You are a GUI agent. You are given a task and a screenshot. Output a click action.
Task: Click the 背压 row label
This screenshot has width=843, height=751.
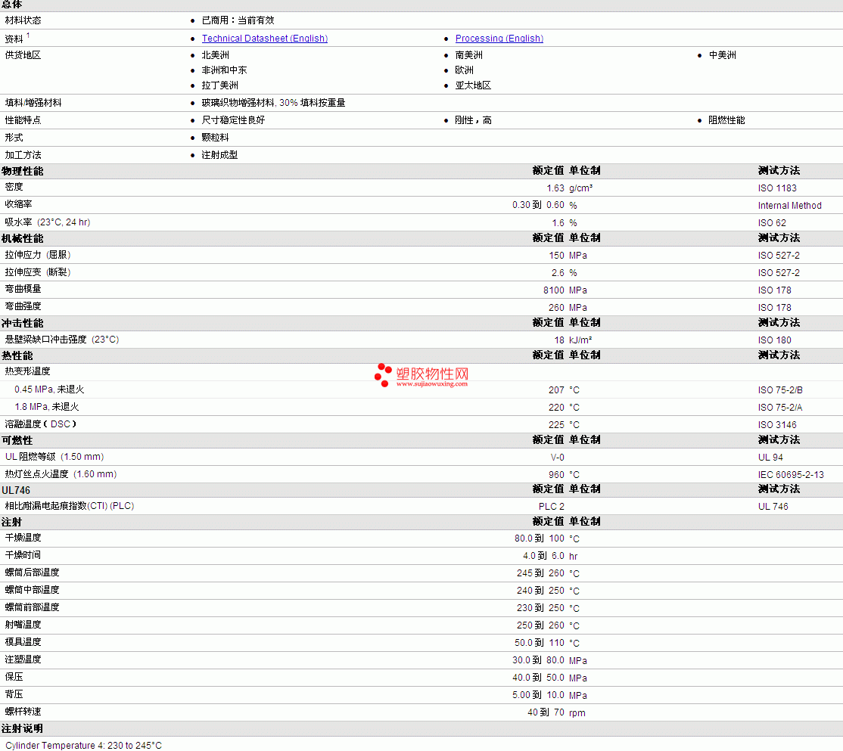[14, 694]
